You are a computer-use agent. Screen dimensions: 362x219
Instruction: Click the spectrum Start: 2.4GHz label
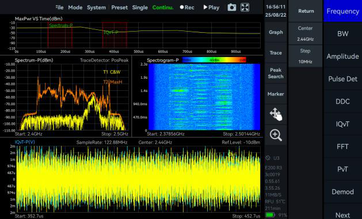click(x=28, y=134)
